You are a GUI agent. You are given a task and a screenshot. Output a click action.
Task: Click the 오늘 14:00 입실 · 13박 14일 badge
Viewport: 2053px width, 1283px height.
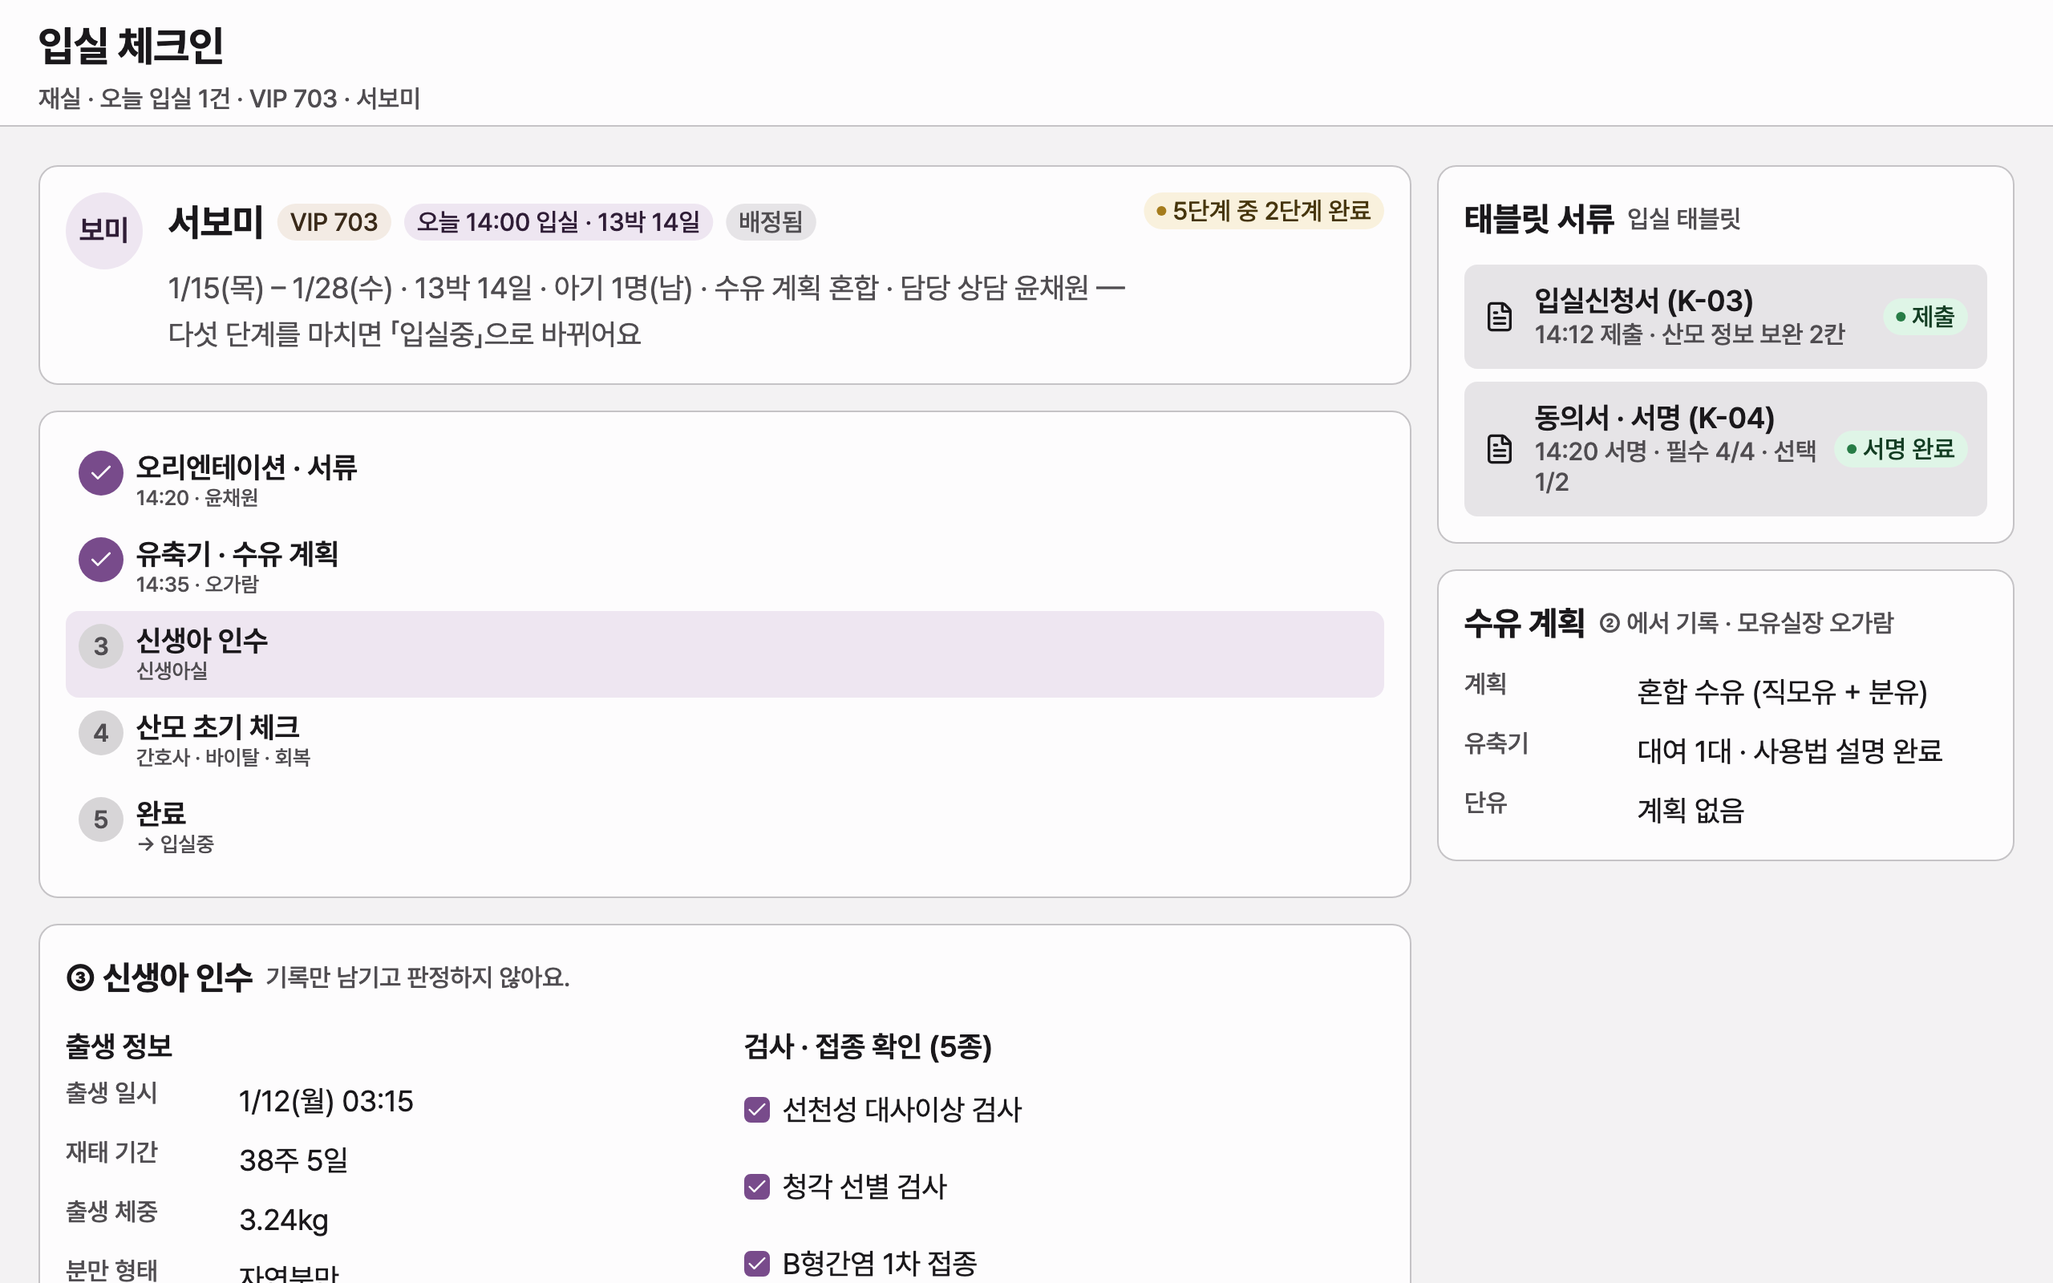(558, 222)
